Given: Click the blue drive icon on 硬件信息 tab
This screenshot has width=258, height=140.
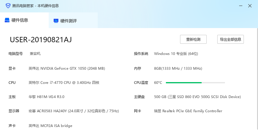Looking at the screenshot, I should (x=7, y=20).
